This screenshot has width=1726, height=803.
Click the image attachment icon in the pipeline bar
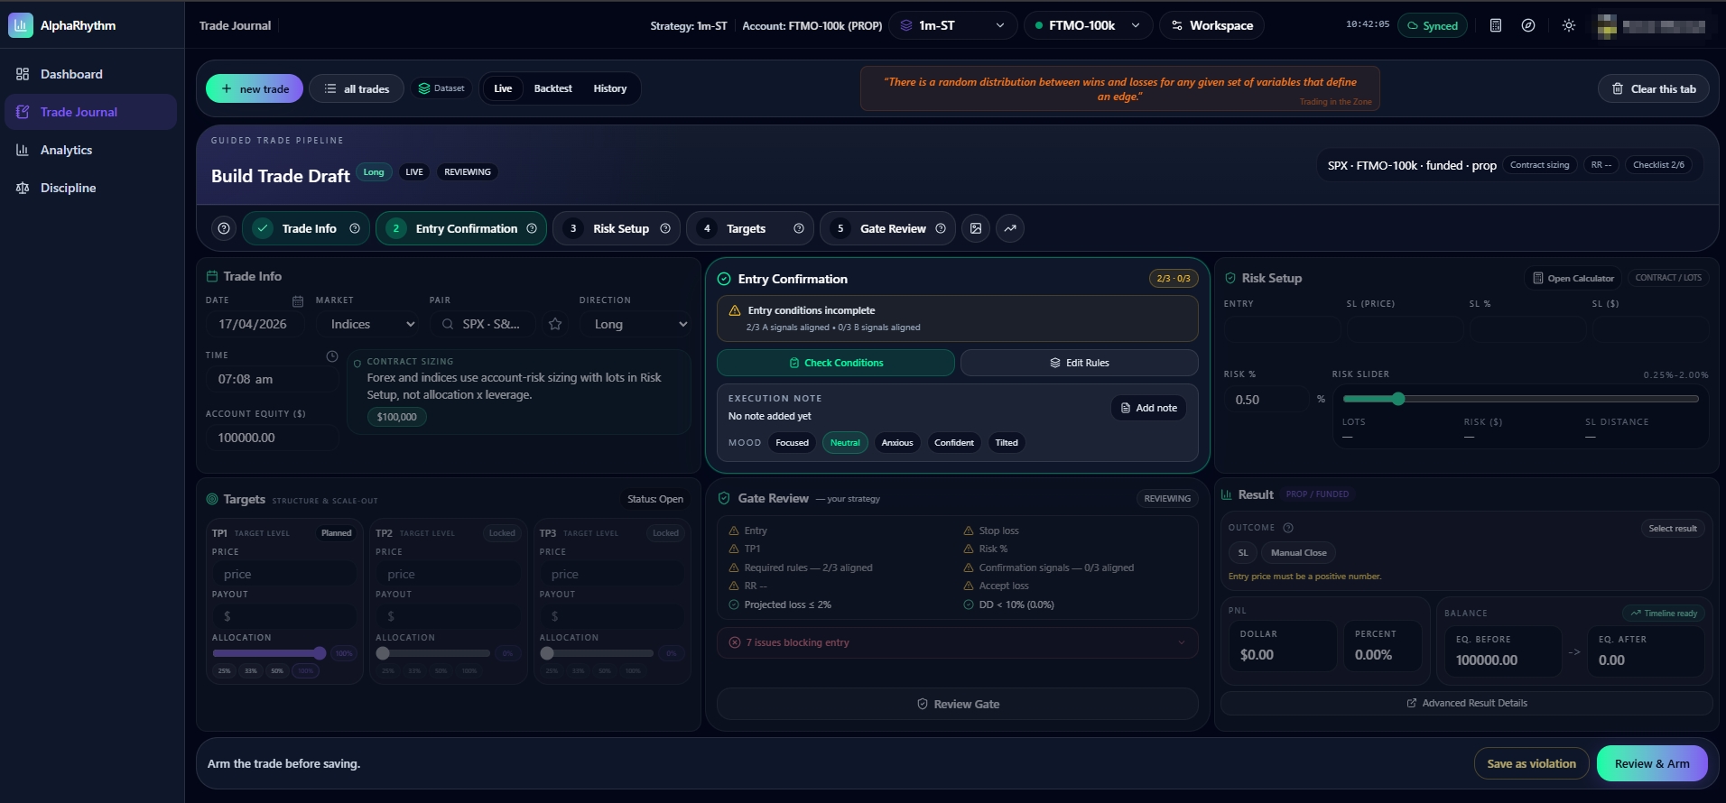976,228
